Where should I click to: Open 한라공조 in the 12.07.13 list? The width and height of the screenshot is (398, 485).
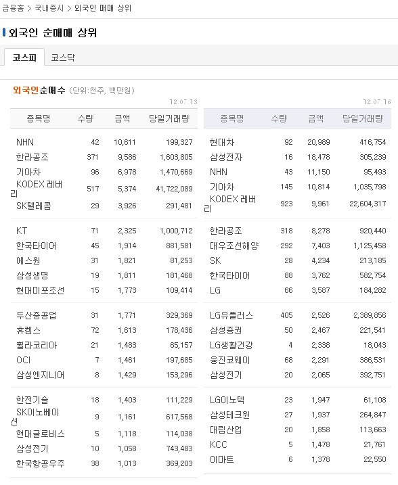click(32, 157)
